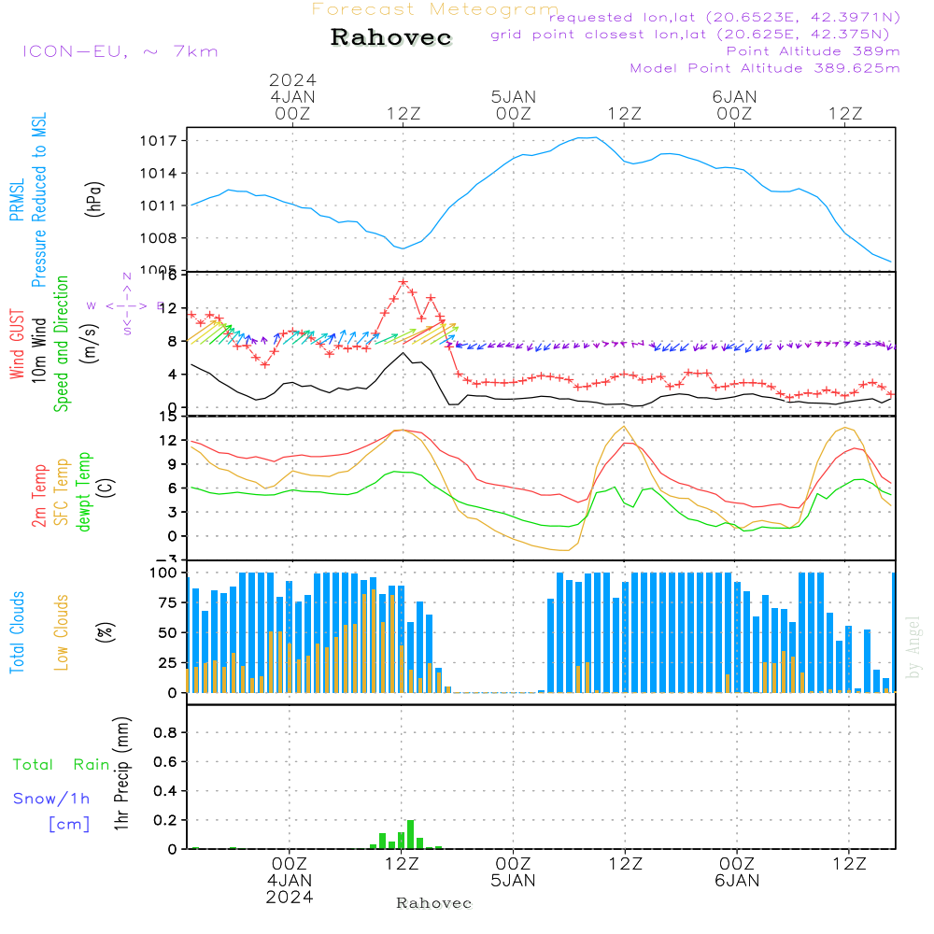This screenshot has height=934, width=934.
Task: Click the orange "SFC Temp" label
Action: point(62,492)
